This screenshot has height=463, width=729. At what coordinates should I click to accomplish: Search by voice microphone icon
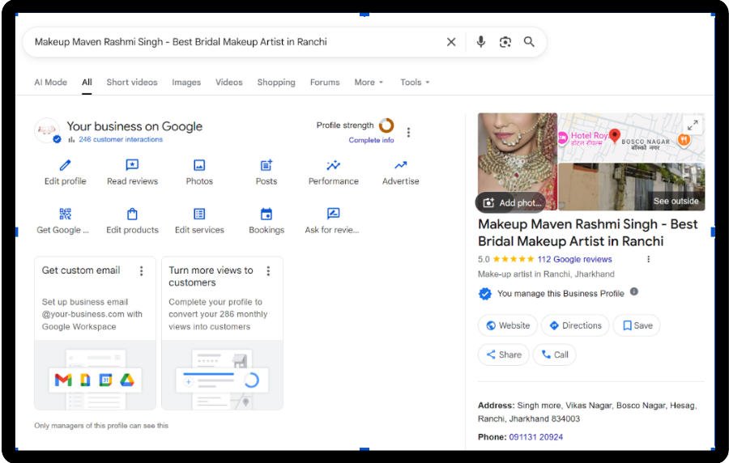(x=481, y=42)
